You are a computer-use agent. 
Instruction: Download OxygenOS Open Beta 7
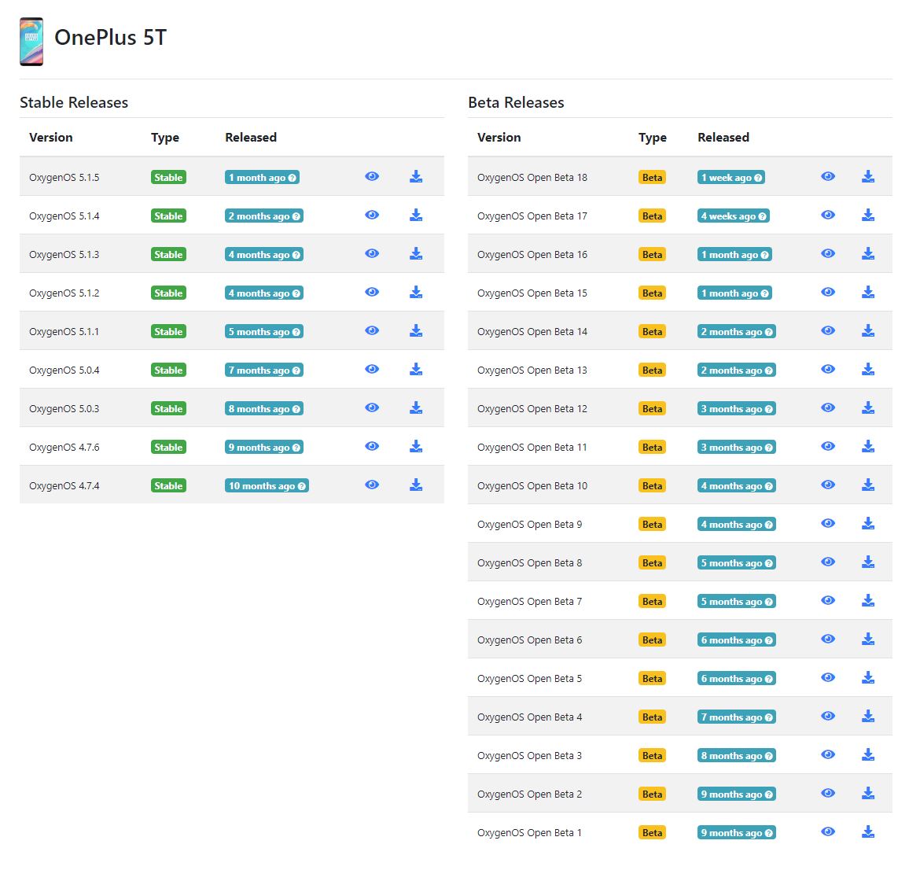(868, 601)
